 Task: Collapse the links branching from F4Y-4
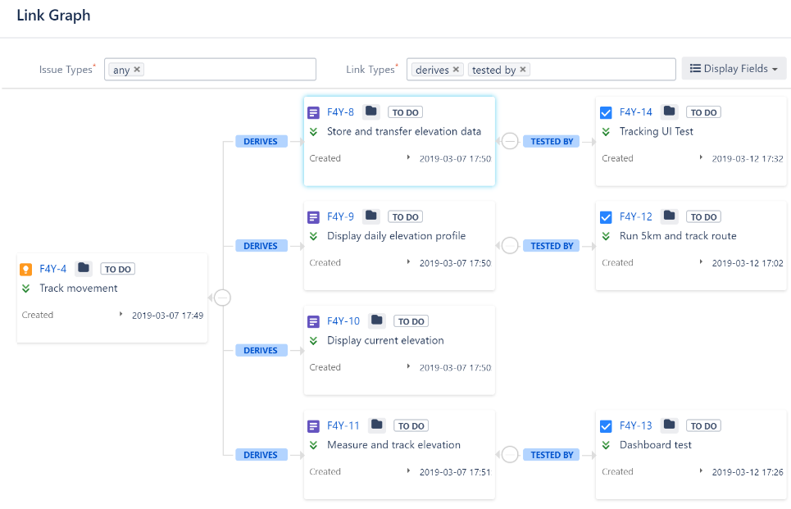pyautogui.click(x=222, y=298)
